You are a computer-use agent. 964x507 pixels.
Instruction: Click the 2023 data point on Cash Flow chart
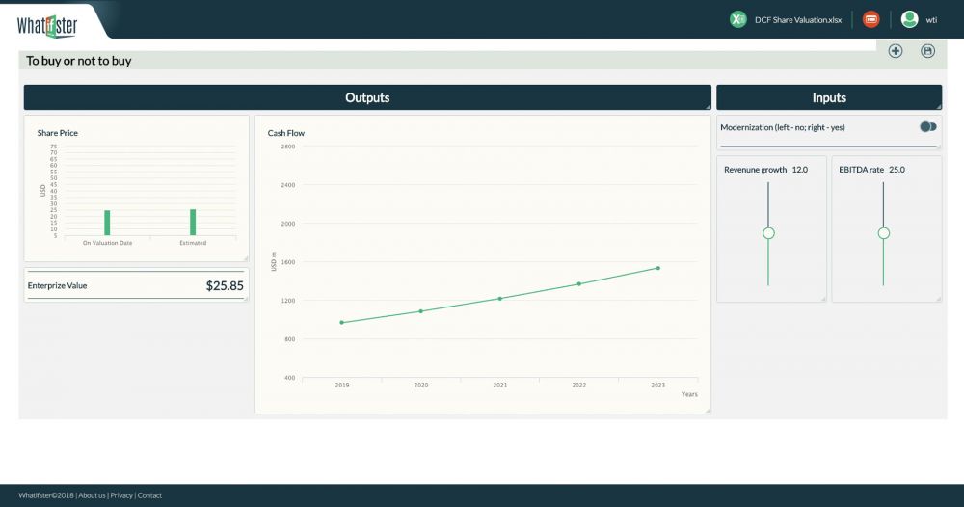(657, 268)
